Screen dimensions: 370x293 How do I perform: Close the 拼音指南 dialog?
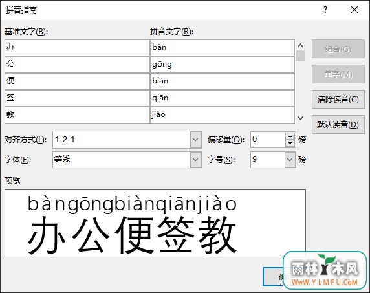coord(354,10)
